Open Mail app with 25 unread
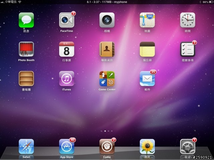The height and width of the screenshot is (160, 214). click(147, 78)
